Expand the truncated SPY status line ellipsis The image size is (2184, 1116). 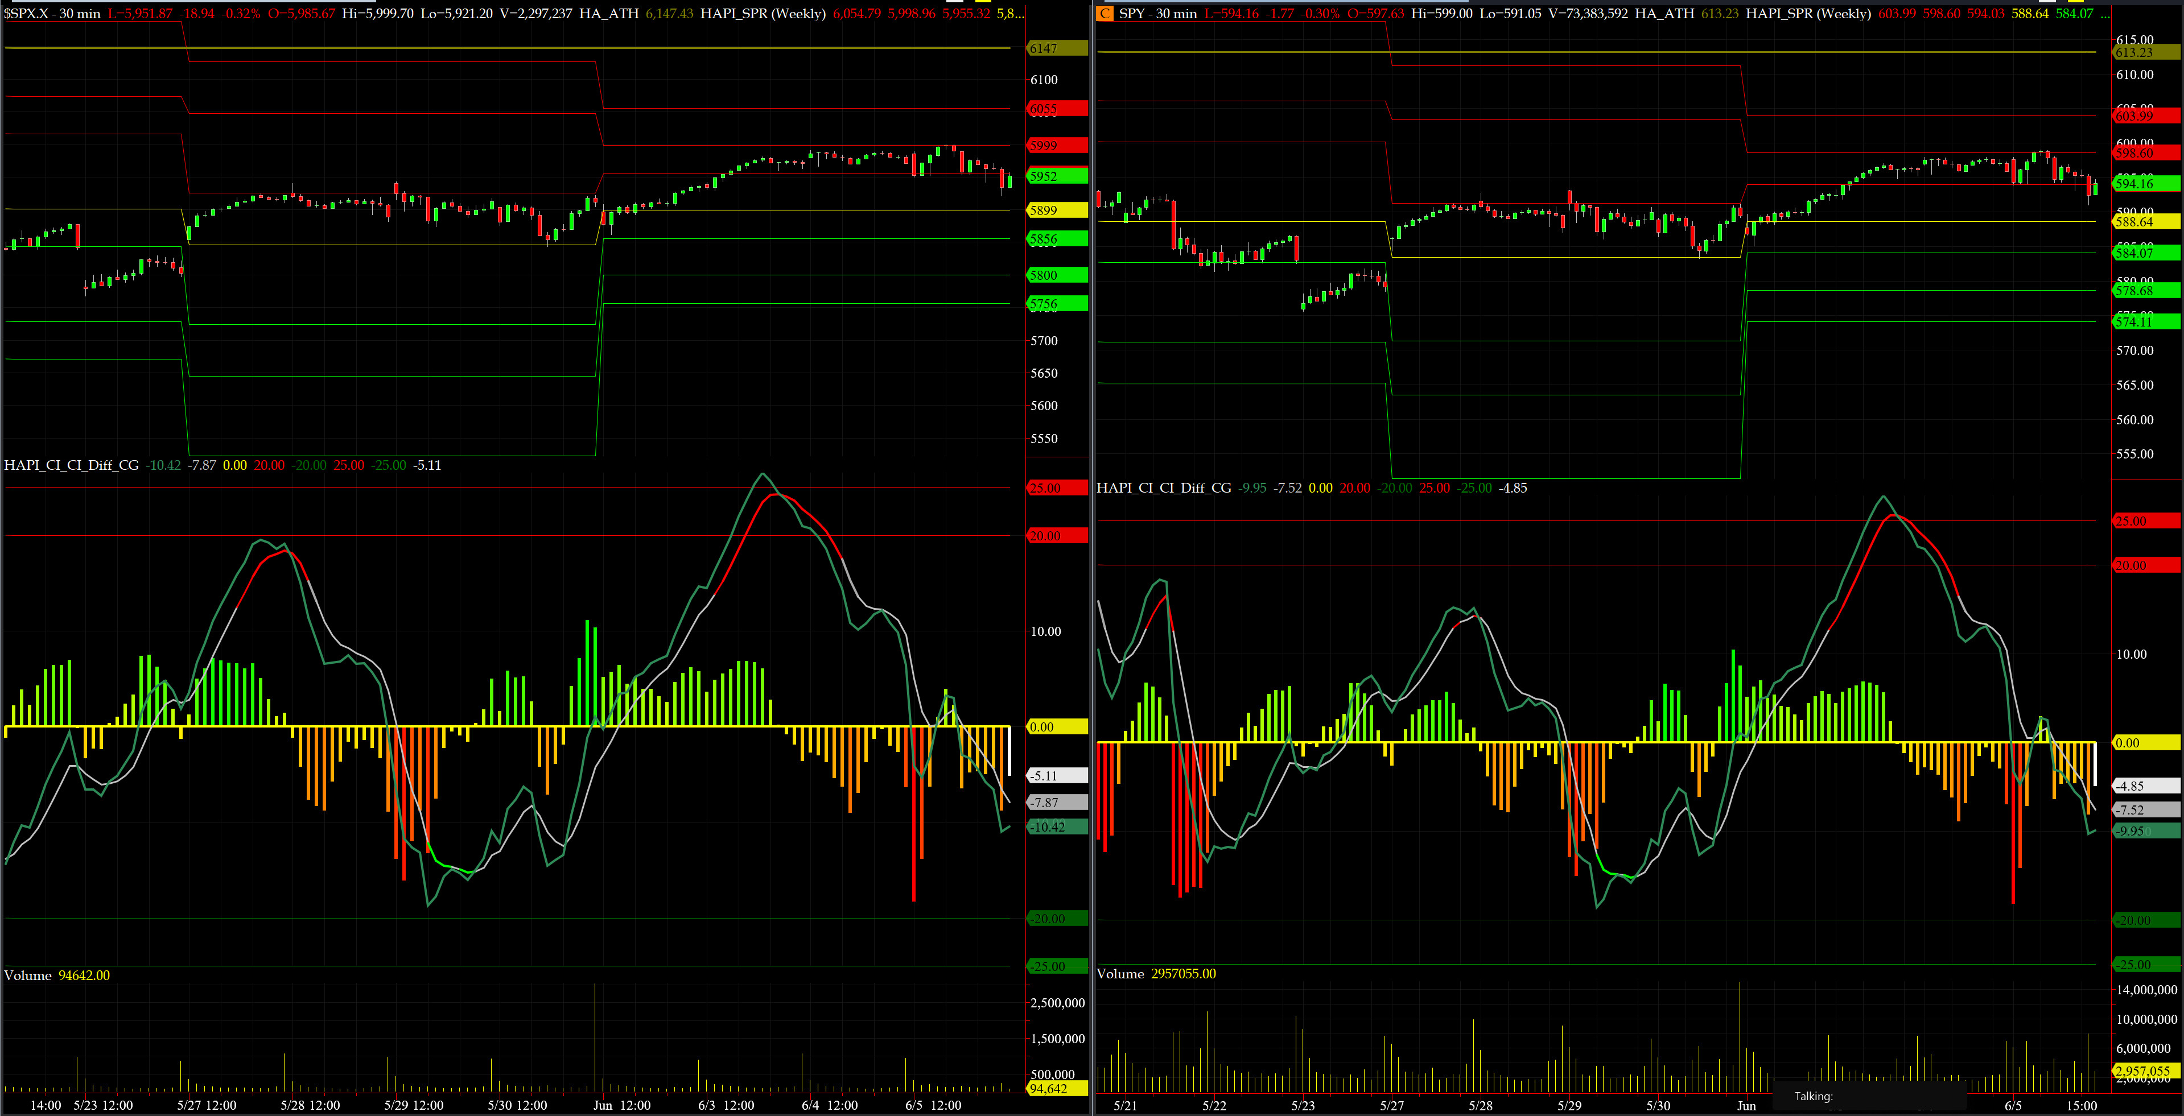point(2104,14)
